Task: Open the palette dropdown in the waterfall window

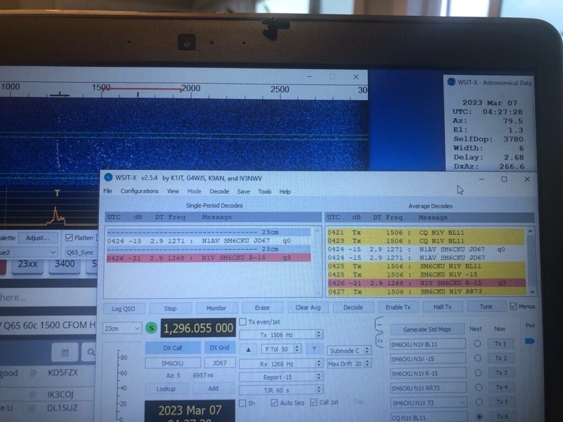Action: click(27, 252)
